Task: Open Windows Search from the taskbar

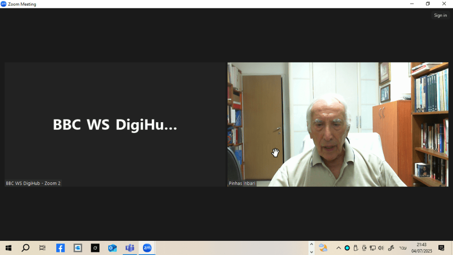Action: coord(26,248)
